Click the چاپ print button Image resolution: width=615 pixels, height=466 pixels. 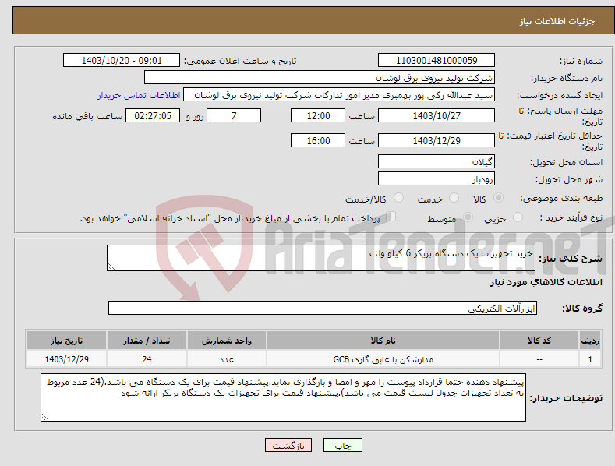coord(343,445)
